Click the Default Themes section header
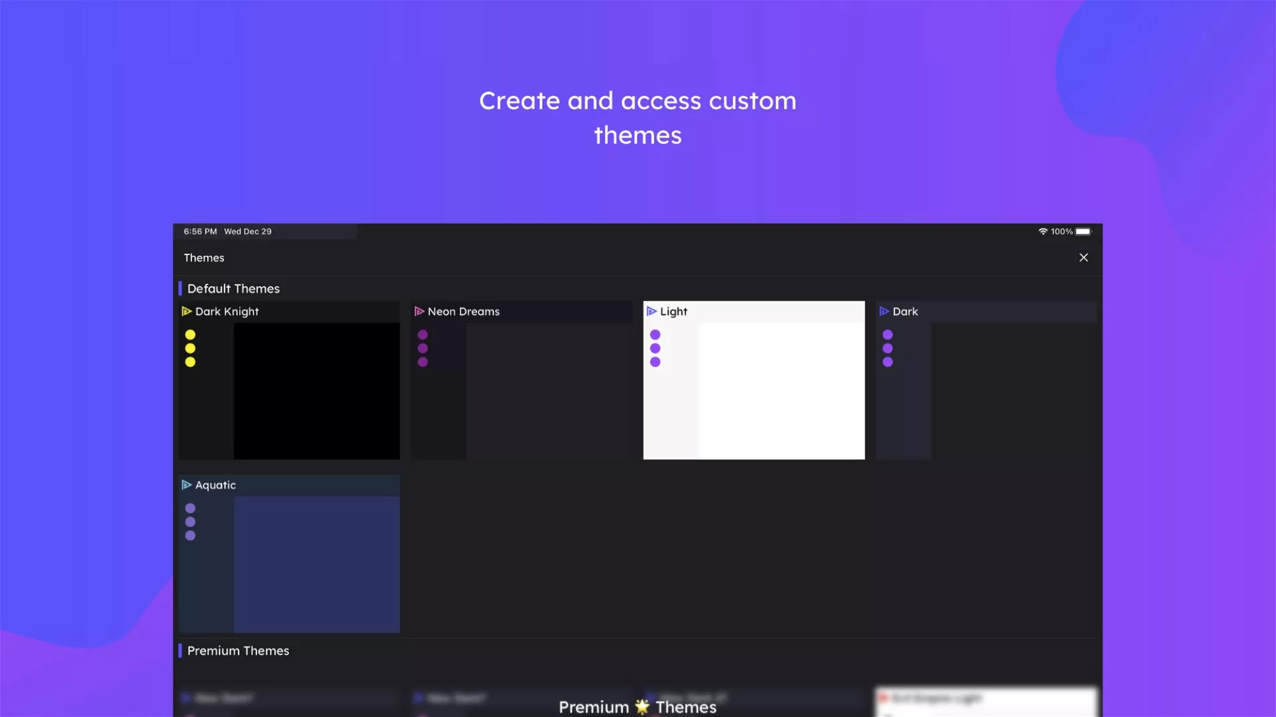The width and height of the screenshot is (1276, 717). (x=233, y=288)
